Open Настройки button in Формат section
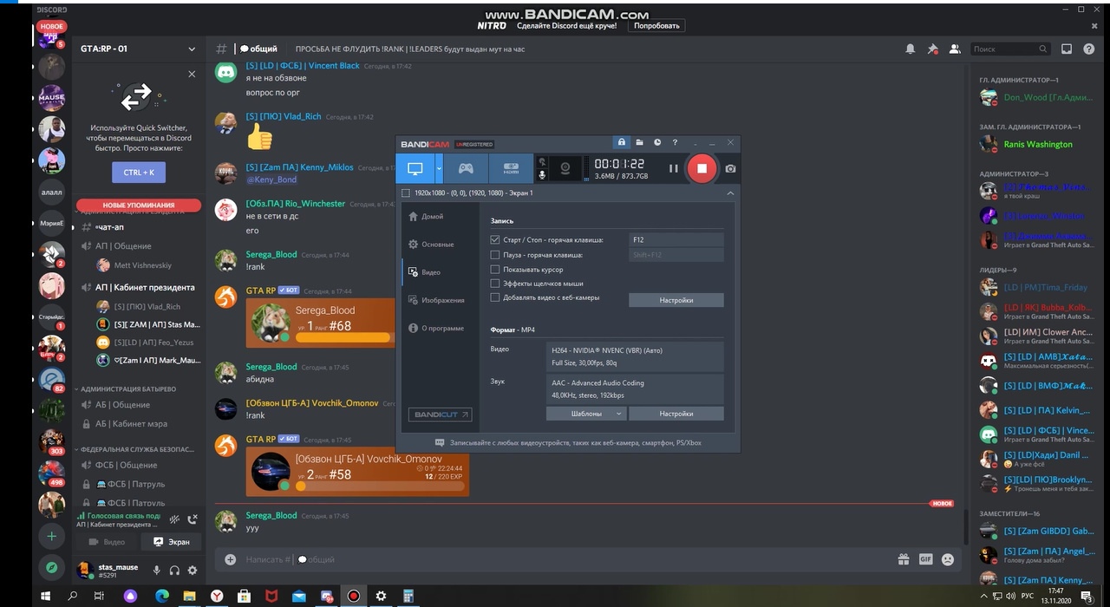The image size is (1110, 607). [676, 414]
